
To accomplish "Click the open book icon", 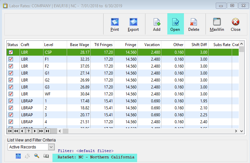I will pos(46,156).
